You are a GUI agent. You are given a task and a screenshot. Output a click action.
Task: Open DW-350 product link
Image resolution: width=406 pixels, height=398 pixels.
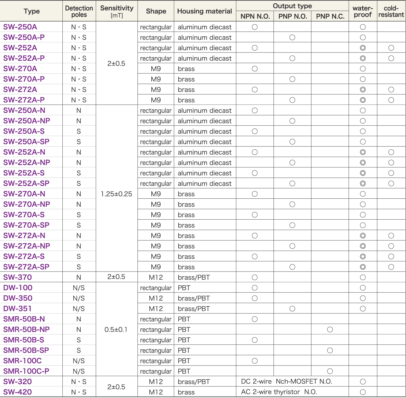[x=18, y=298]
